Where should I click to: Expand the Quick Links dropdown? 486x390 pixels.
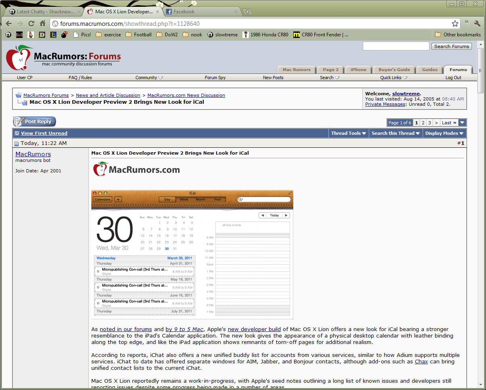393,78
